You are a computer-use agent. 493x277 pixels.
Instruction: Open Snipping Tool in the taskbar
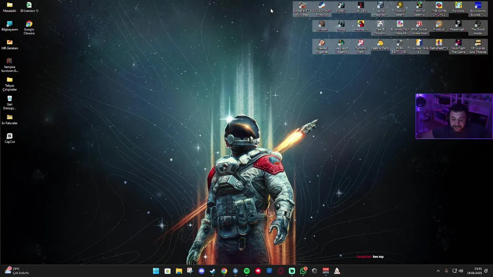click(190, 271)
